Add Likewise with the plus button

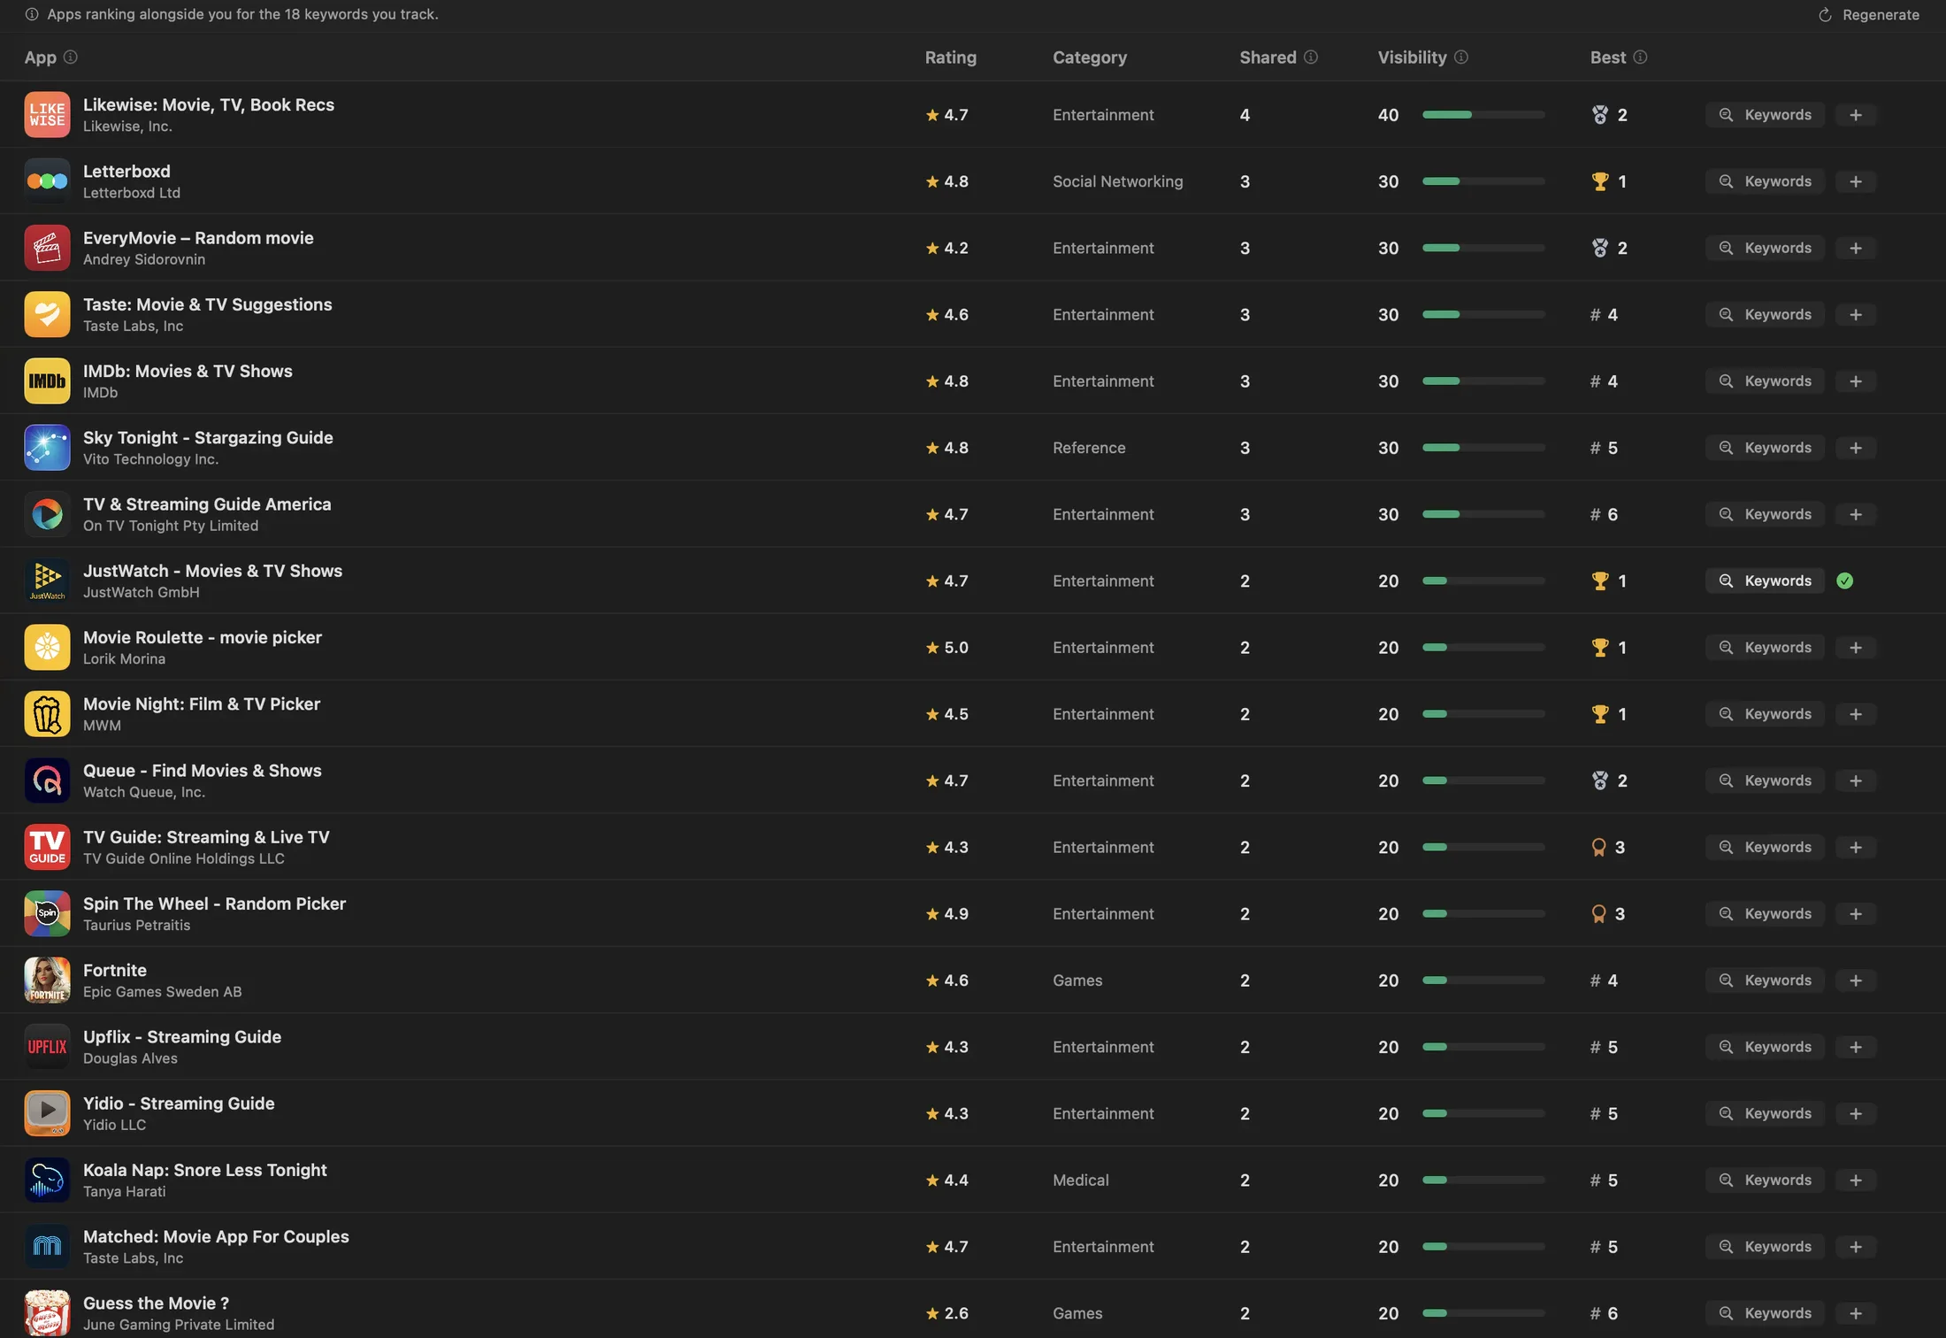(x=1856, y=115)
